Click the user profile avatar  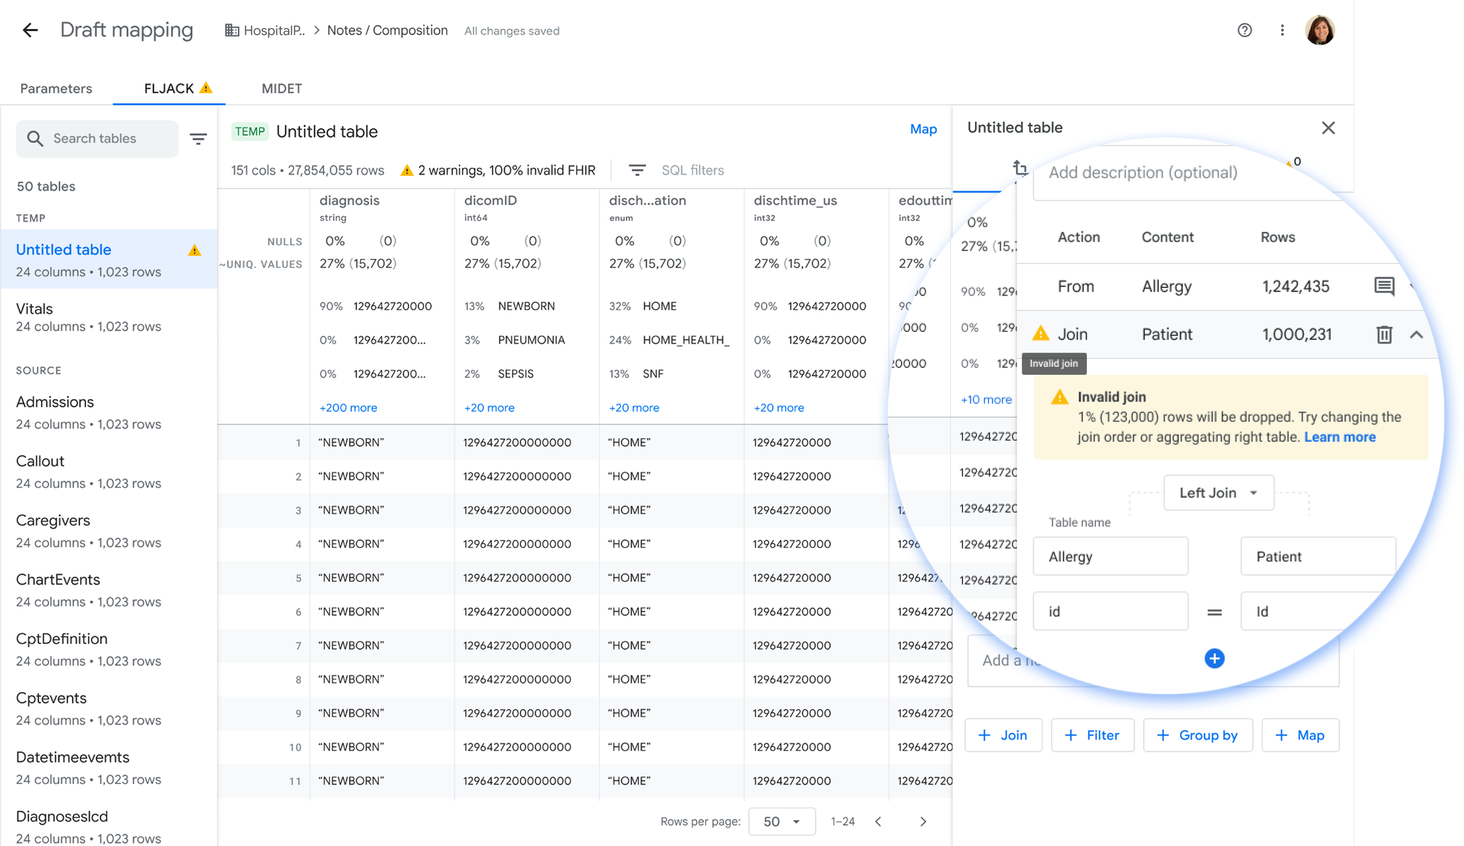pos(1319,30)
